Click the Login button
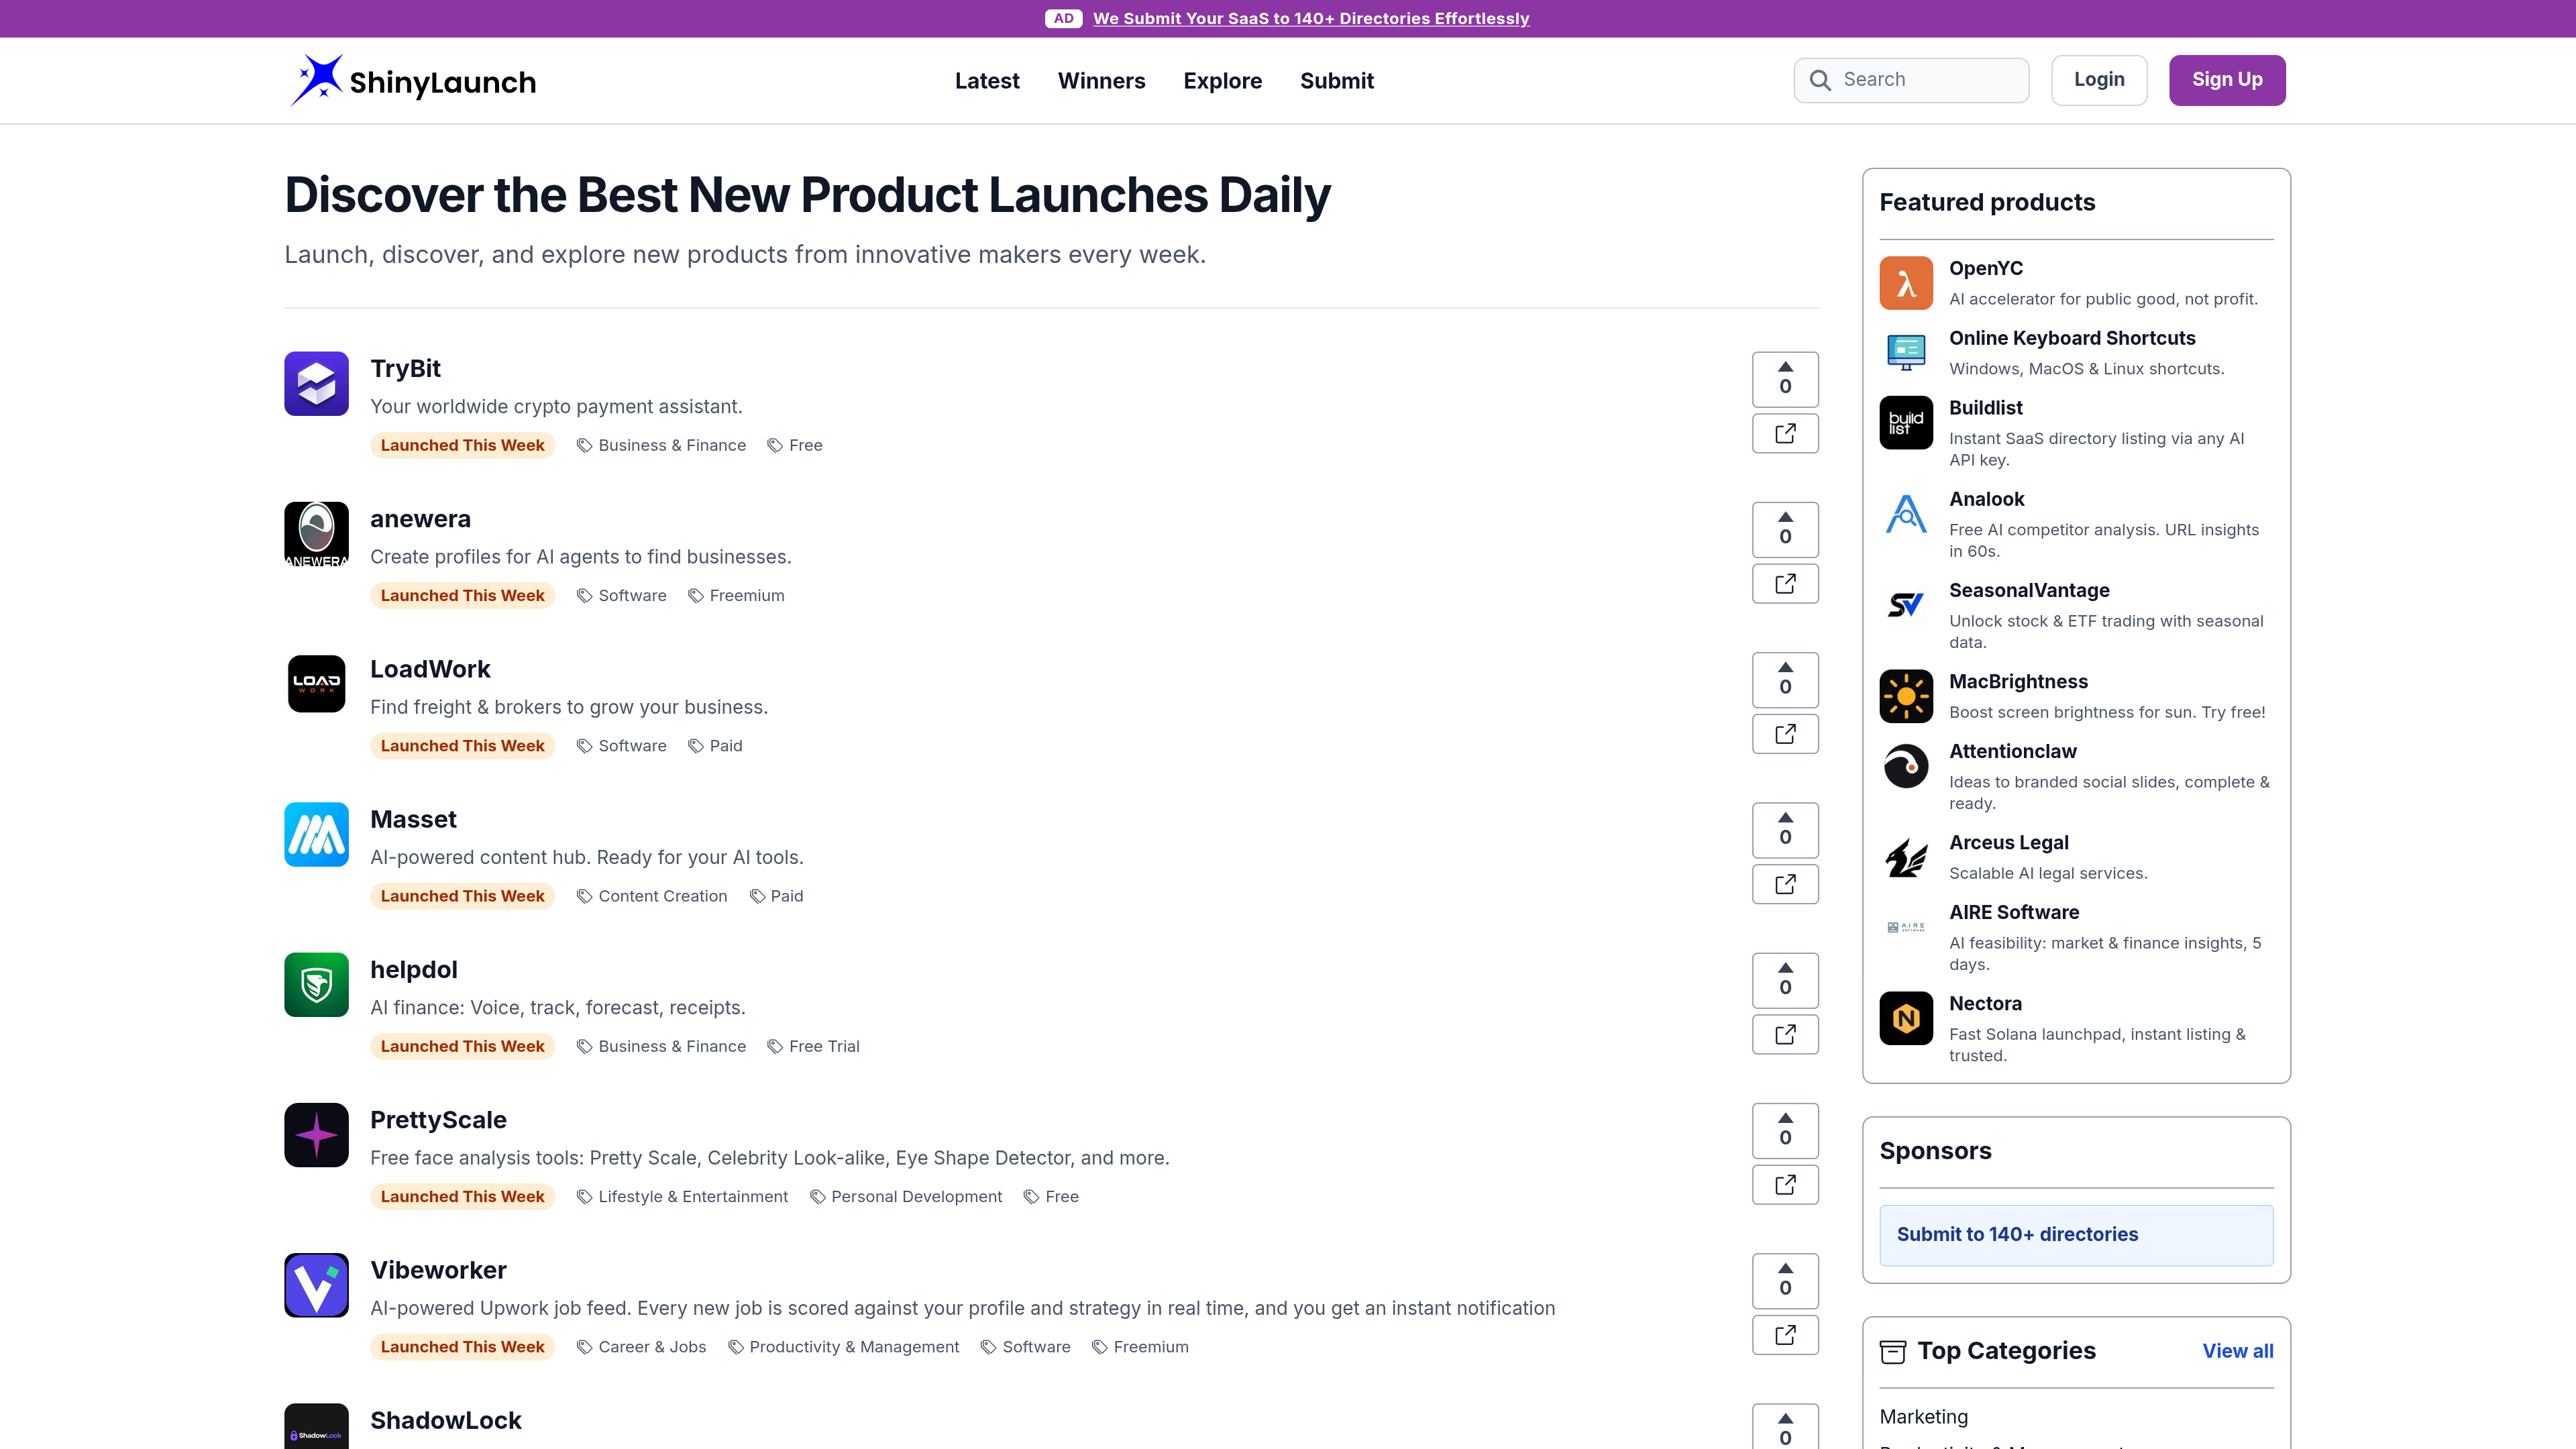Viewport: 2576px width, 1449px height. [2099, 80]
